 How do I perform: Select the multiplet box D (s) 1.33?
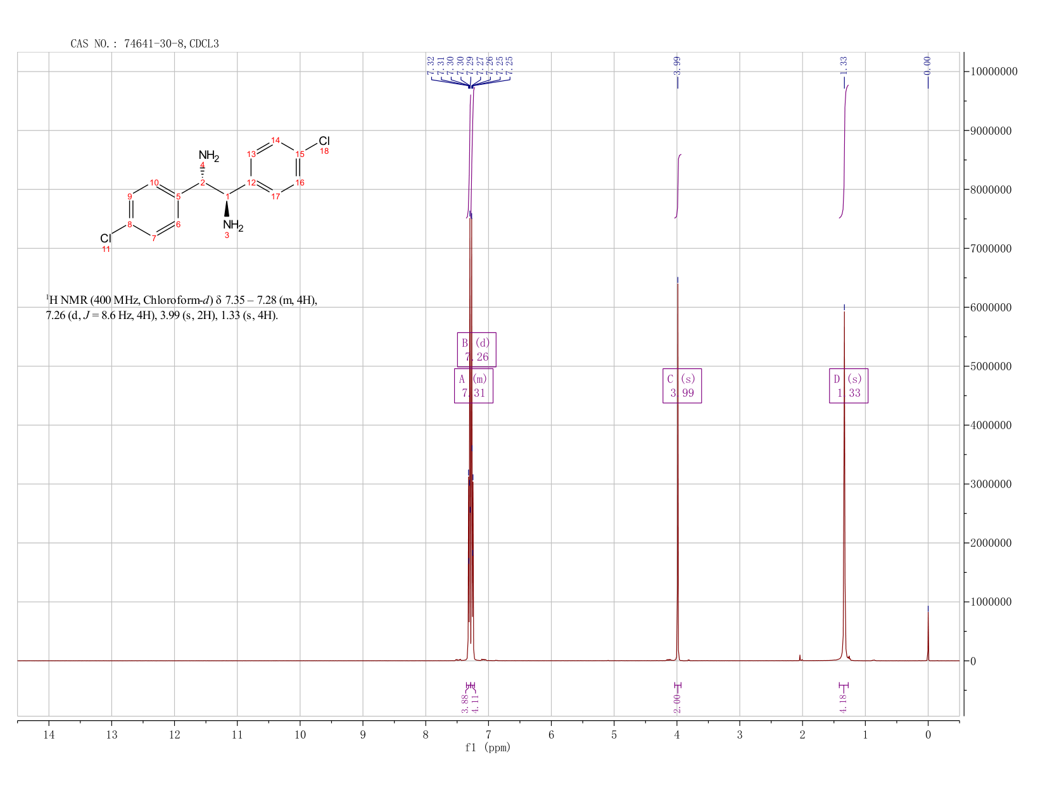coord(849,385)
